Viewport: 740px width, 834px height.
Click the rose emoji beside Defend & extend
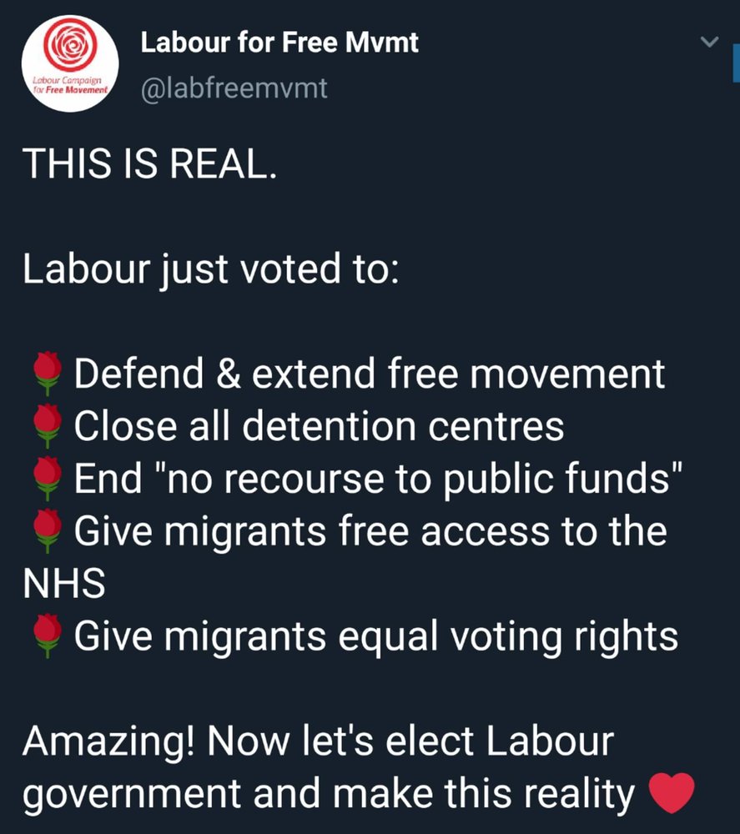click(48, 374)
